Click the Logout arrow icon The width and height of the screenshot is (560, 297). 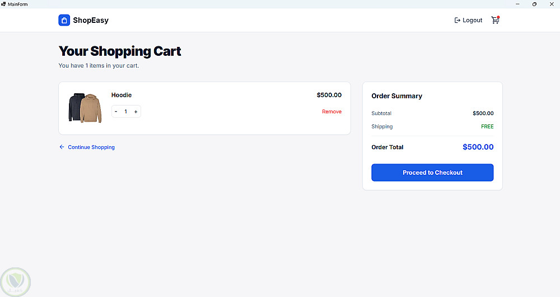point(458,20)
